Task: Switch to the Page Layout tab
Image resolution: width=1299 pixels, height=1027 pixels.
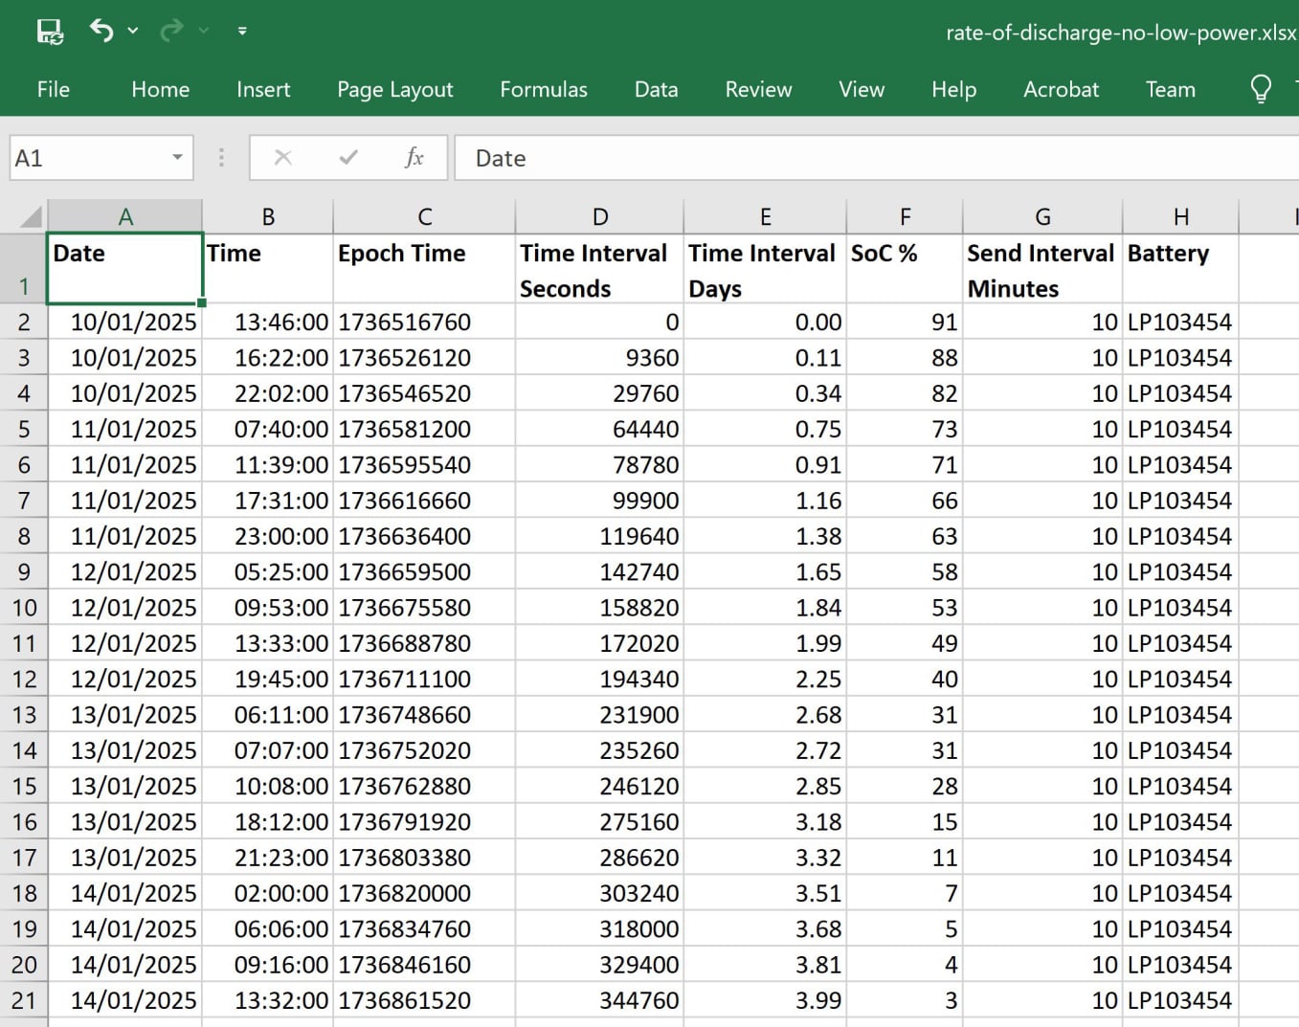Action: click(394, 89)
